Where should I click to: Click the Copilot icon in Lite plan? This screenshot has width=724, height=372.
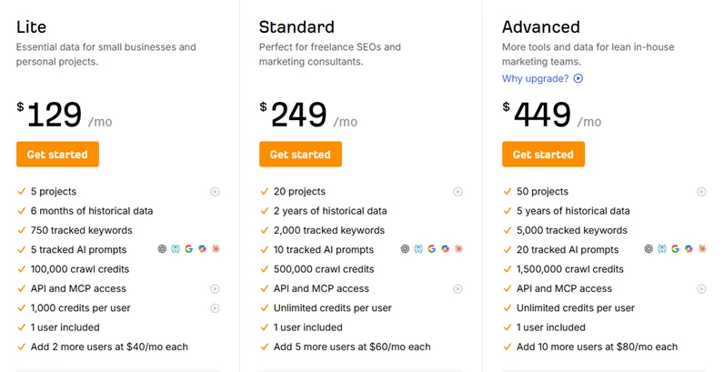click(x=202, y=249)
